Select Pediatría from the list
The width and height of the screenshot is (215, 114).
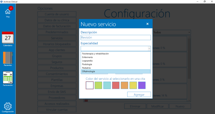[116, 68]
